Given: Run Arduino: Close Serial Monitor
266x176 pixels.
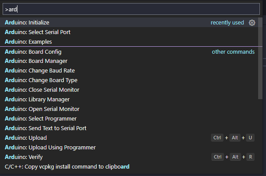Looking at the screenshot, I should click(x=129, y=90).
